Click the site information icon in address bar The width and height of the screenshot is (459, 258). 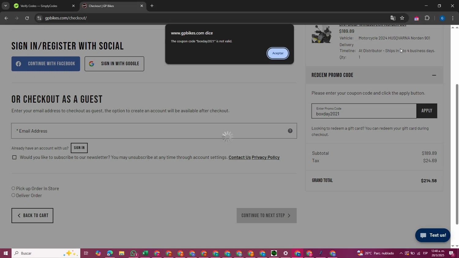pos(39,18)
